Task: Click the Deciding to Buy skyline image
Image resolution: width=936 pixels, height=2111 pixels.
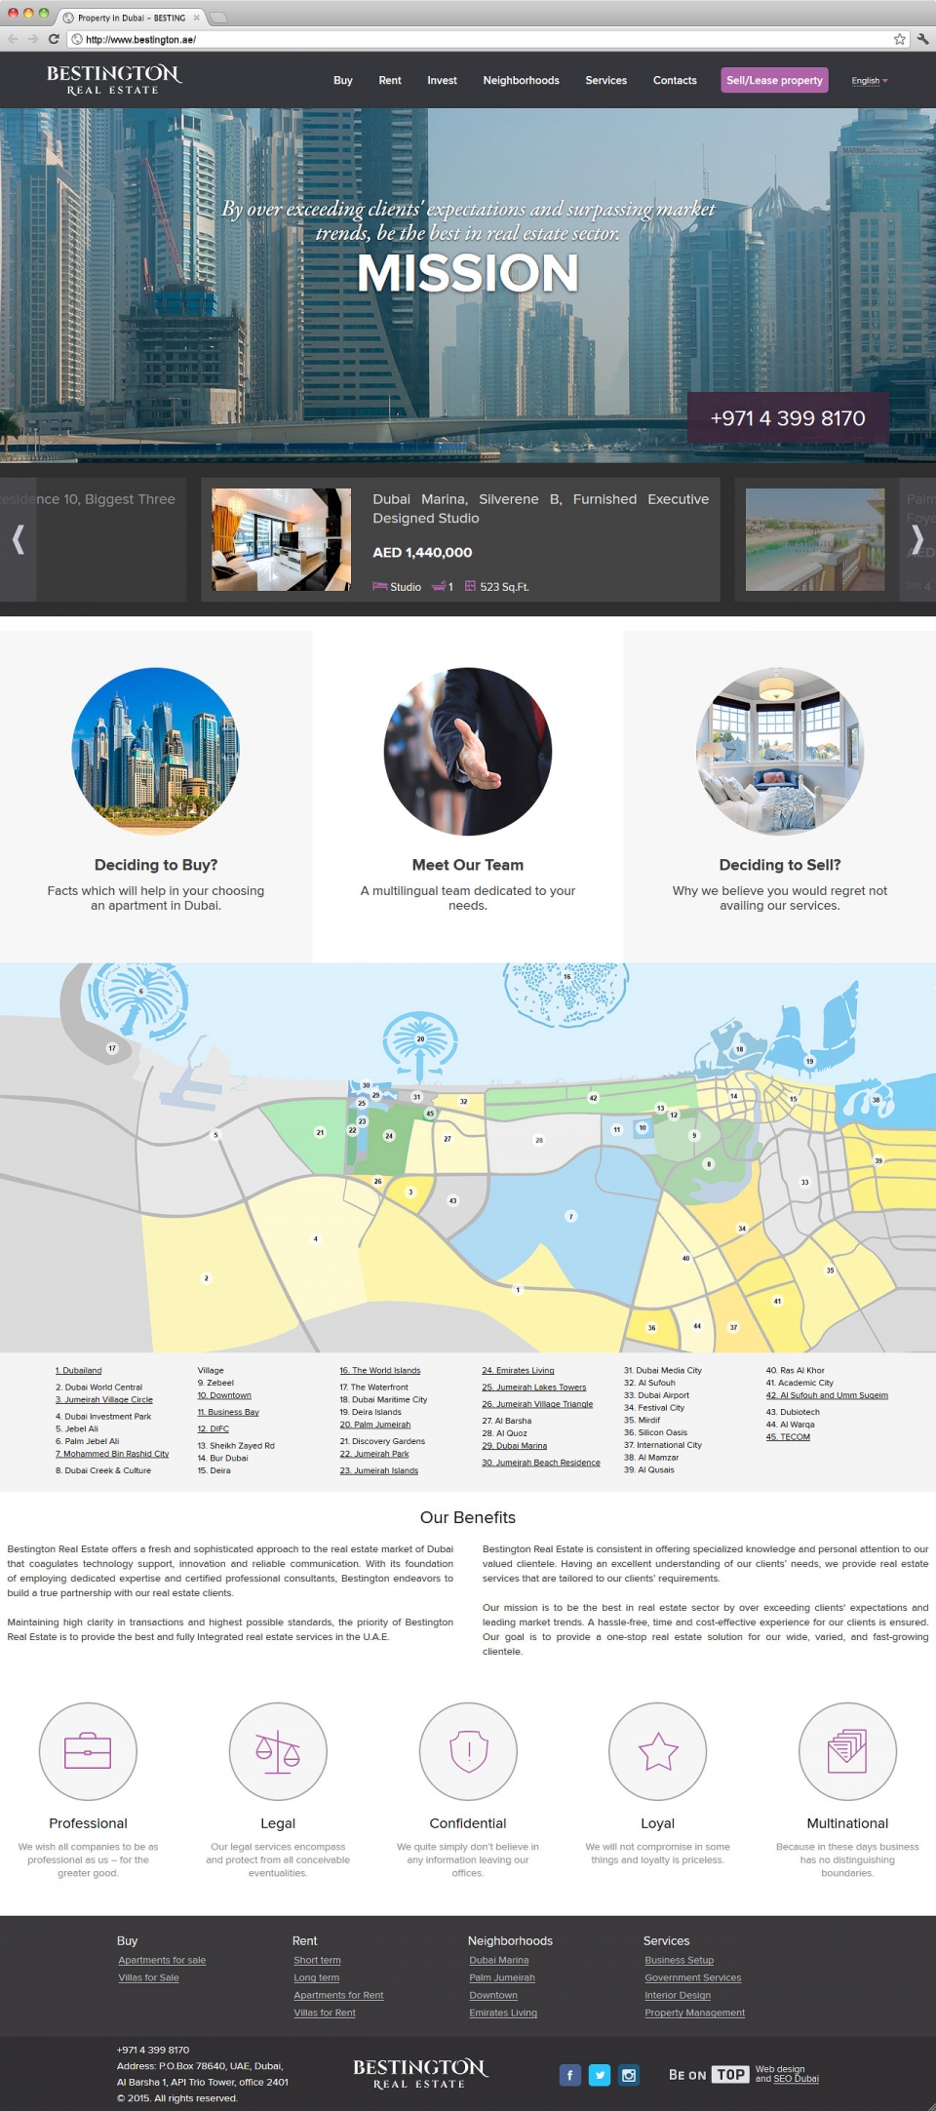Action: (156, 752)
